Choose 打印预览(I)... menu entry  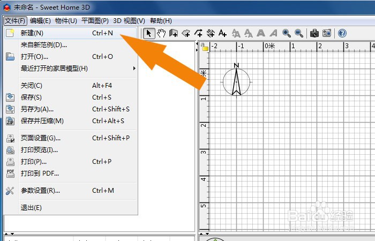(71, 150)
